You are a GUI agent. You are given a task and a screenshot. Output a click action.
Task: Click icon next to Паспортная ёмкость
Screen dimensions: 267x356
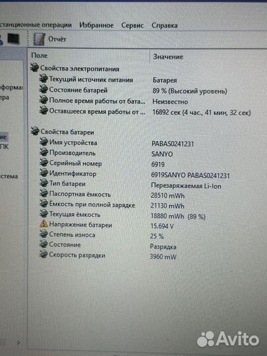click(44, 193)
